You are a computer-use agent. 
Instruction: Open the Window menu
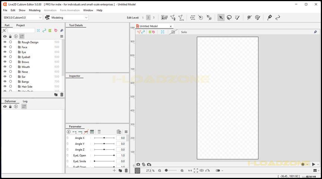coord(88,10)
